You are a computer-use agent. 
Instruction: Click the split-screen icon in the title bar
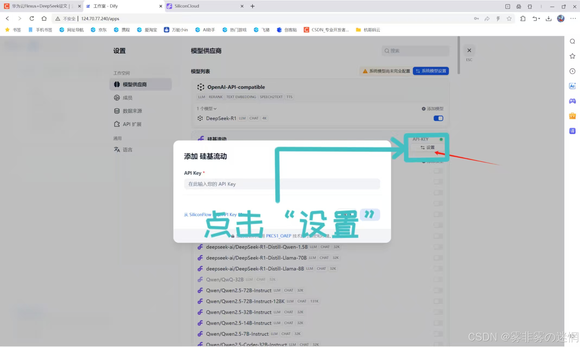pos(508,7)
